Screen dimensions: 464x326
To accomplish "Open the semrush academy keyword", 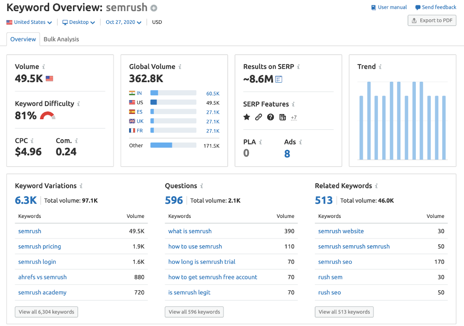I will (x=42, y=292).
